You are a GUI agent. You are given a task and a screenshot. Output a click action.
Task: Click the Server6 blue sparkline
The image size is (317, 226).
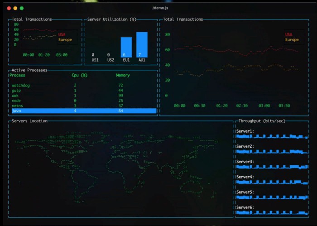point(272,212)
